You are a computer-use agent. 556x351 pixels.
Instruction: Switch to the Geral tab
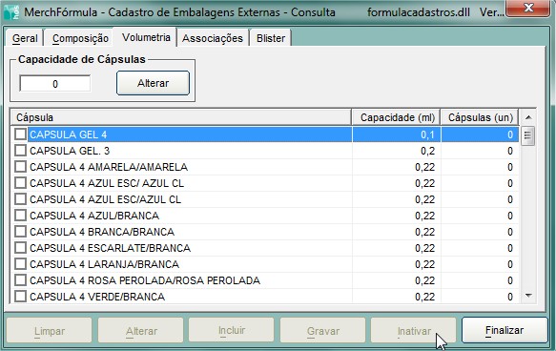(x=25, y=38)
